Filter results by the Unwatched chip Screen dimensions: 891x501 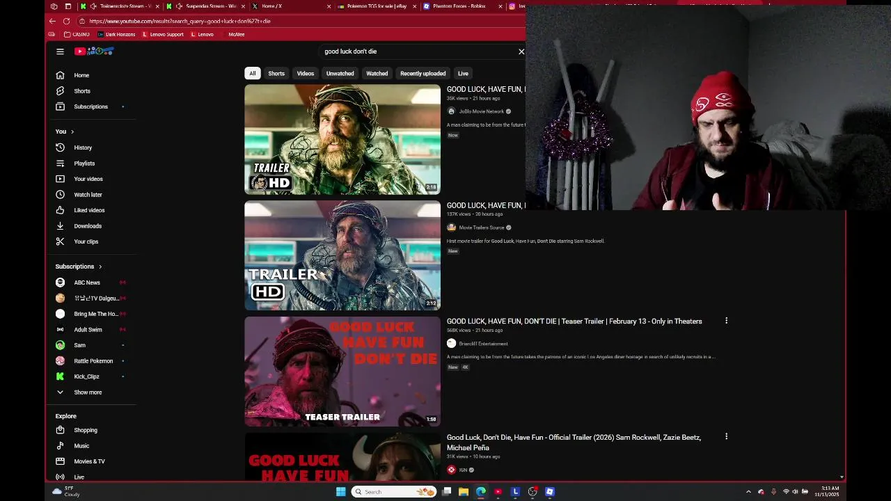point(340,73)
